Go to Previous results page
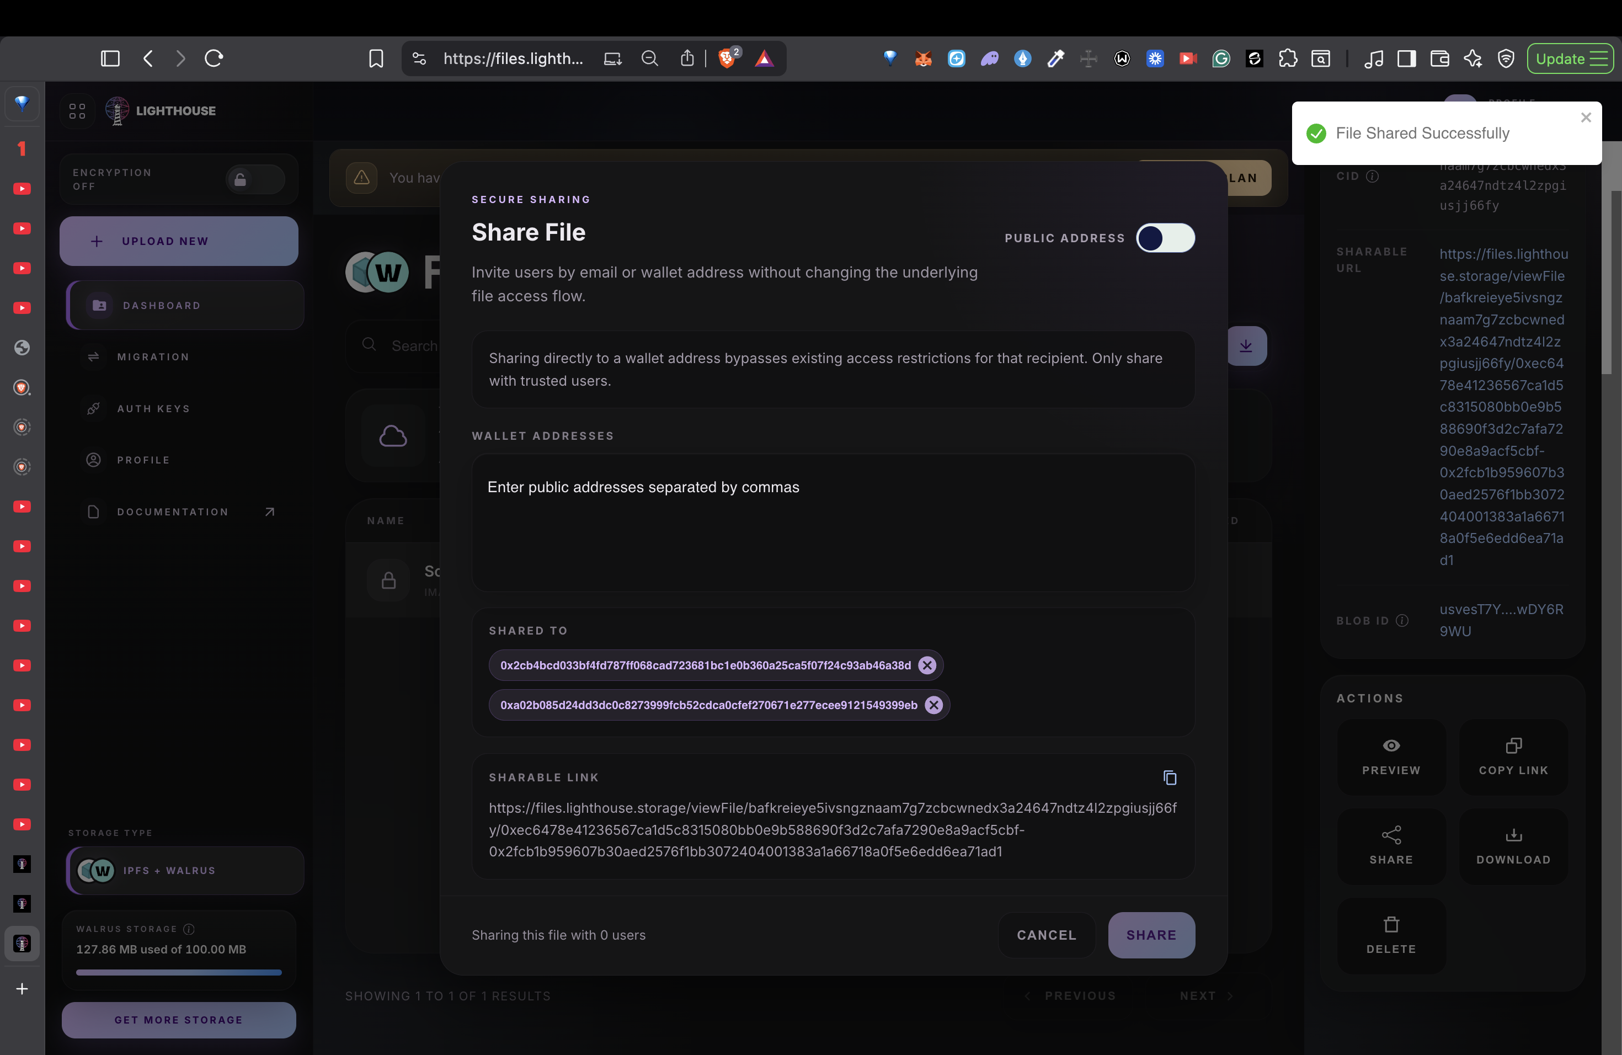Viewport: 1622px width, 1055px height. coord(1071,996)
